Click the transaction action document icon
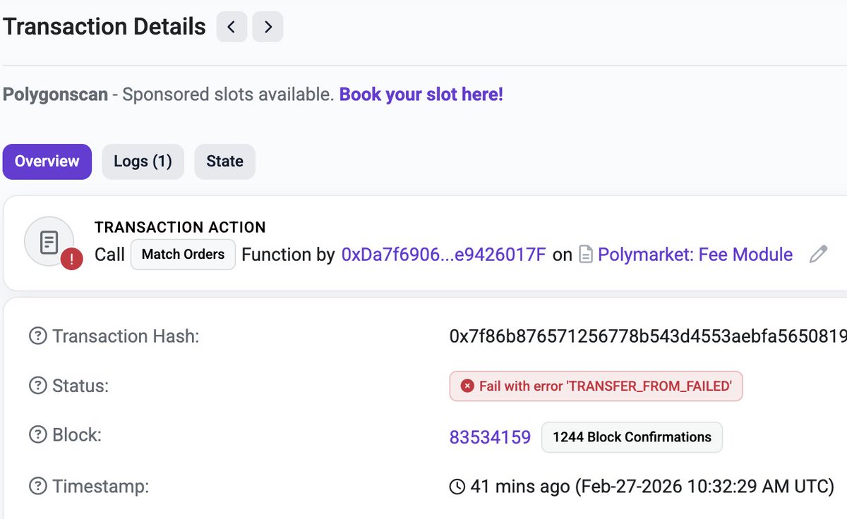 (49, 242)
